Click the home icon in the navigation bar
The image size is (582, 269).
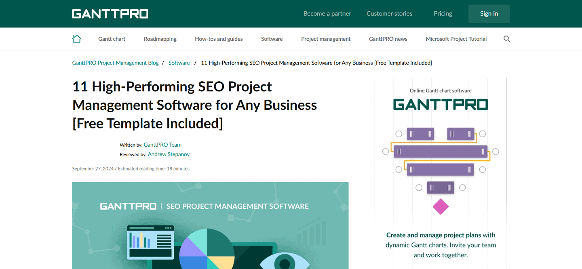77,38
